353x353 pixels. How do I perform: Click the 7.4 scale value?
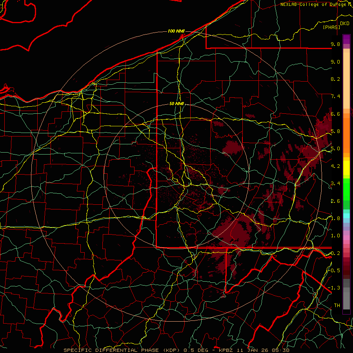335,96
